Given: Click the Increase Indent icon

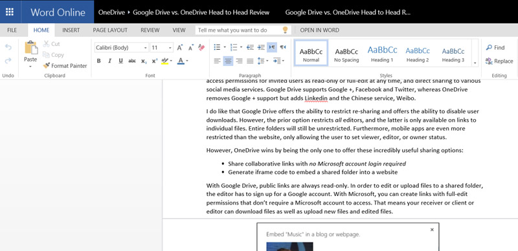Looking at the screenshot, I should tap(261, 47).
